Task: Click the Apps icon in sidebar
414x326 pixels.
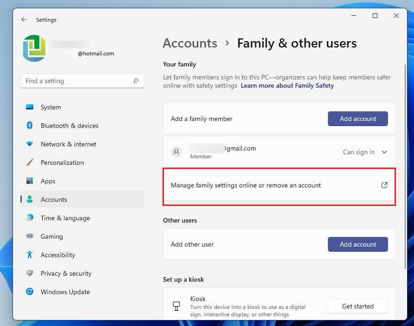Action: 30,181
